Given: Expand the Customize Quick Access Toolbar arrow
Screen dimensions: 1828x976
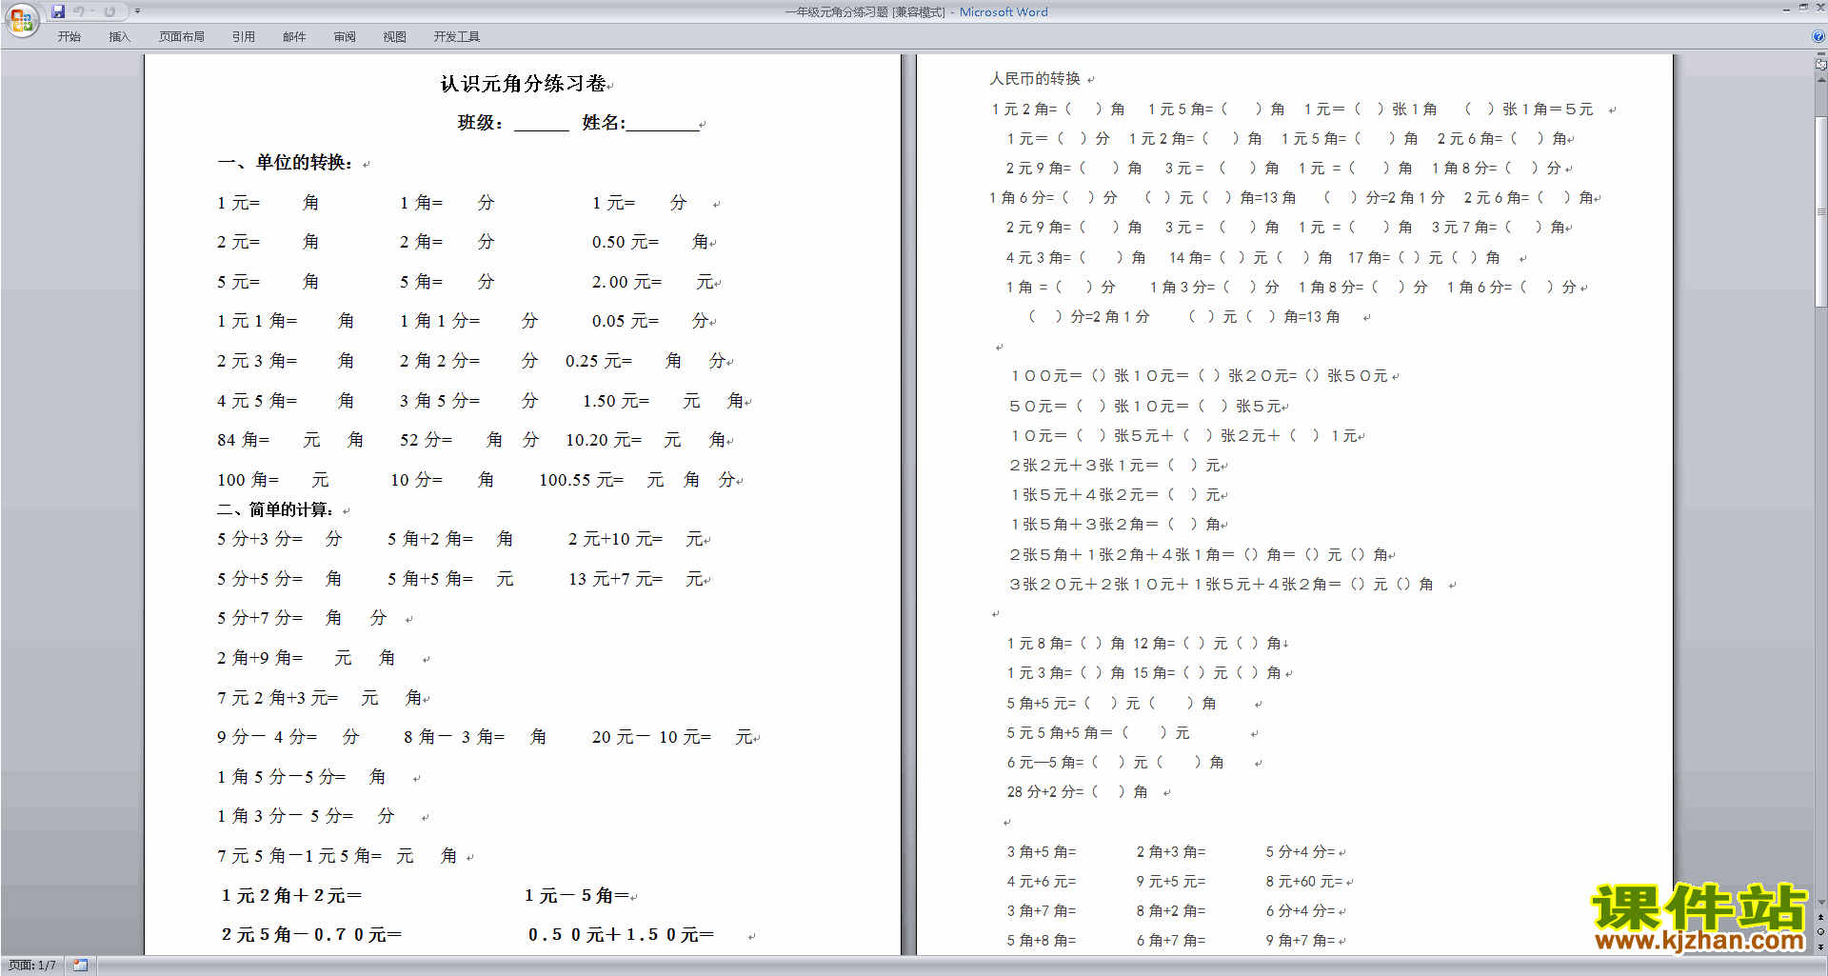Looking at the screenshot, I should (x=137, y=11).
